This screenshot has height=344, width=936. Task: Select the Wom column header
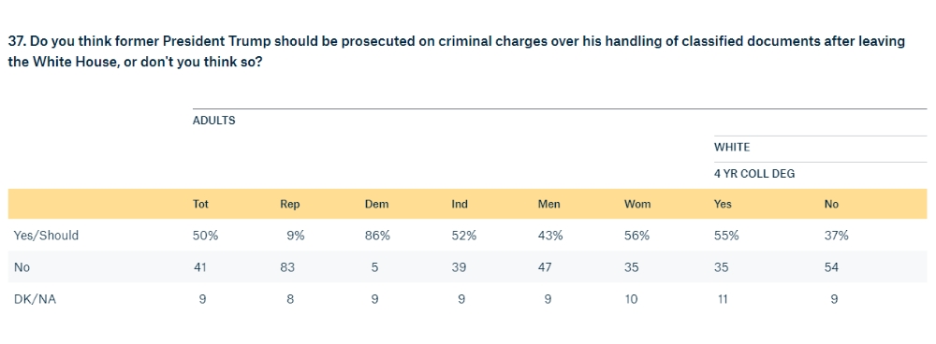pyautogui.click(x=637, y=204)
